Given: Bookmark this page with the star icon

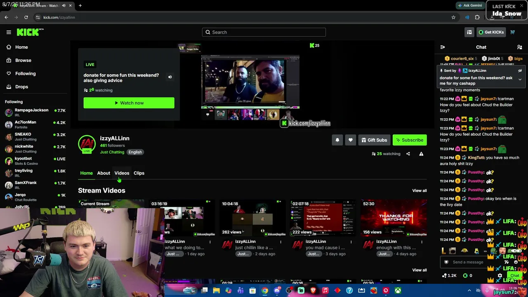Looking at the screenshot, I should tap(453, 17).
